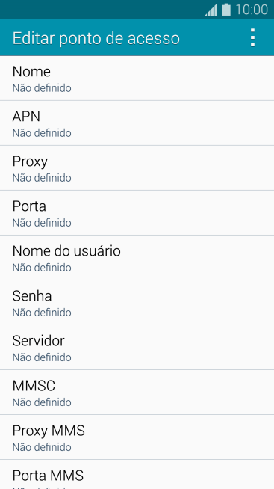
Task: Tap Não definido under MMSC
Action: 42,402
